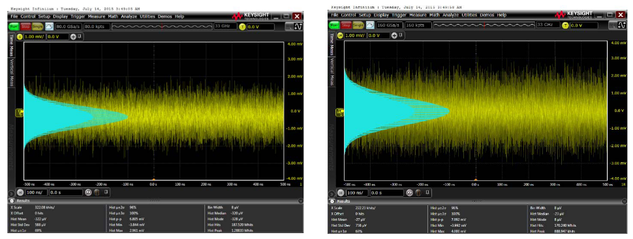
Task: Click memory bar overview in right window
Action: tap(484, 25)
